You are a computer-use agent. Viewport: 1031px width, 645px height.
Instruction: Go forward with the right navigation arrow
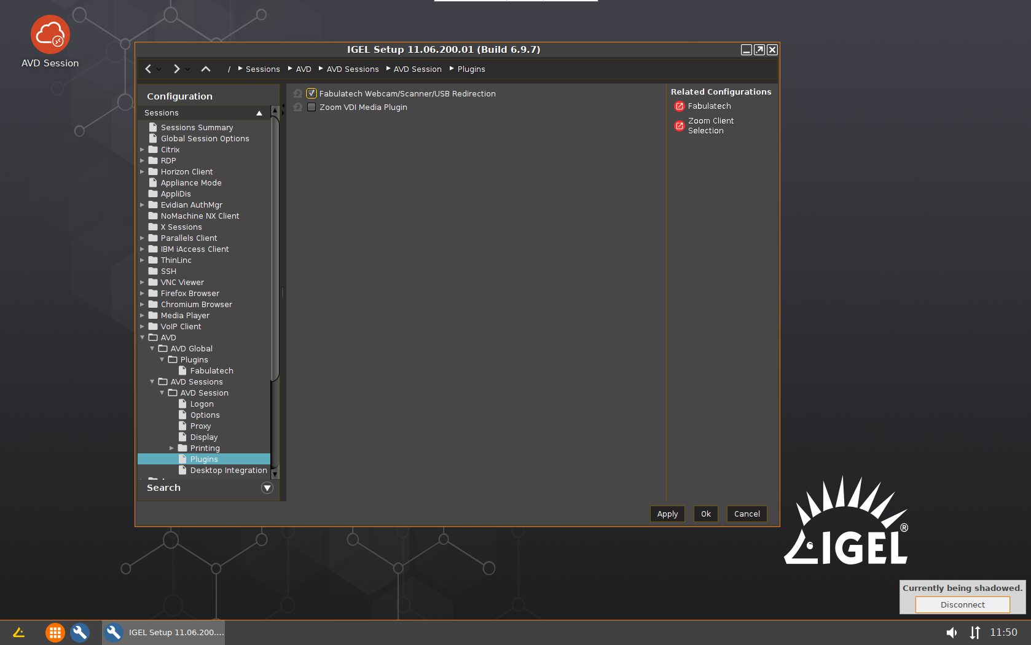(177, 69)
